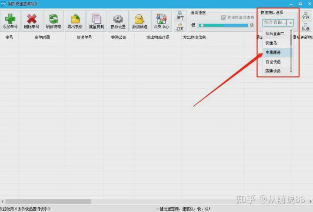Sort by 查单时间 column header

pos(42,37)
